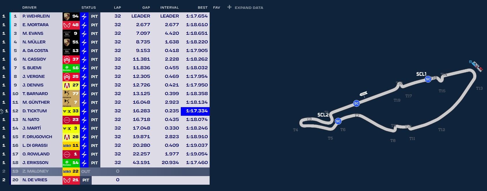Click the DS Penske logo for Barnard
The image size is (487, 191).
tap(67, 94)
